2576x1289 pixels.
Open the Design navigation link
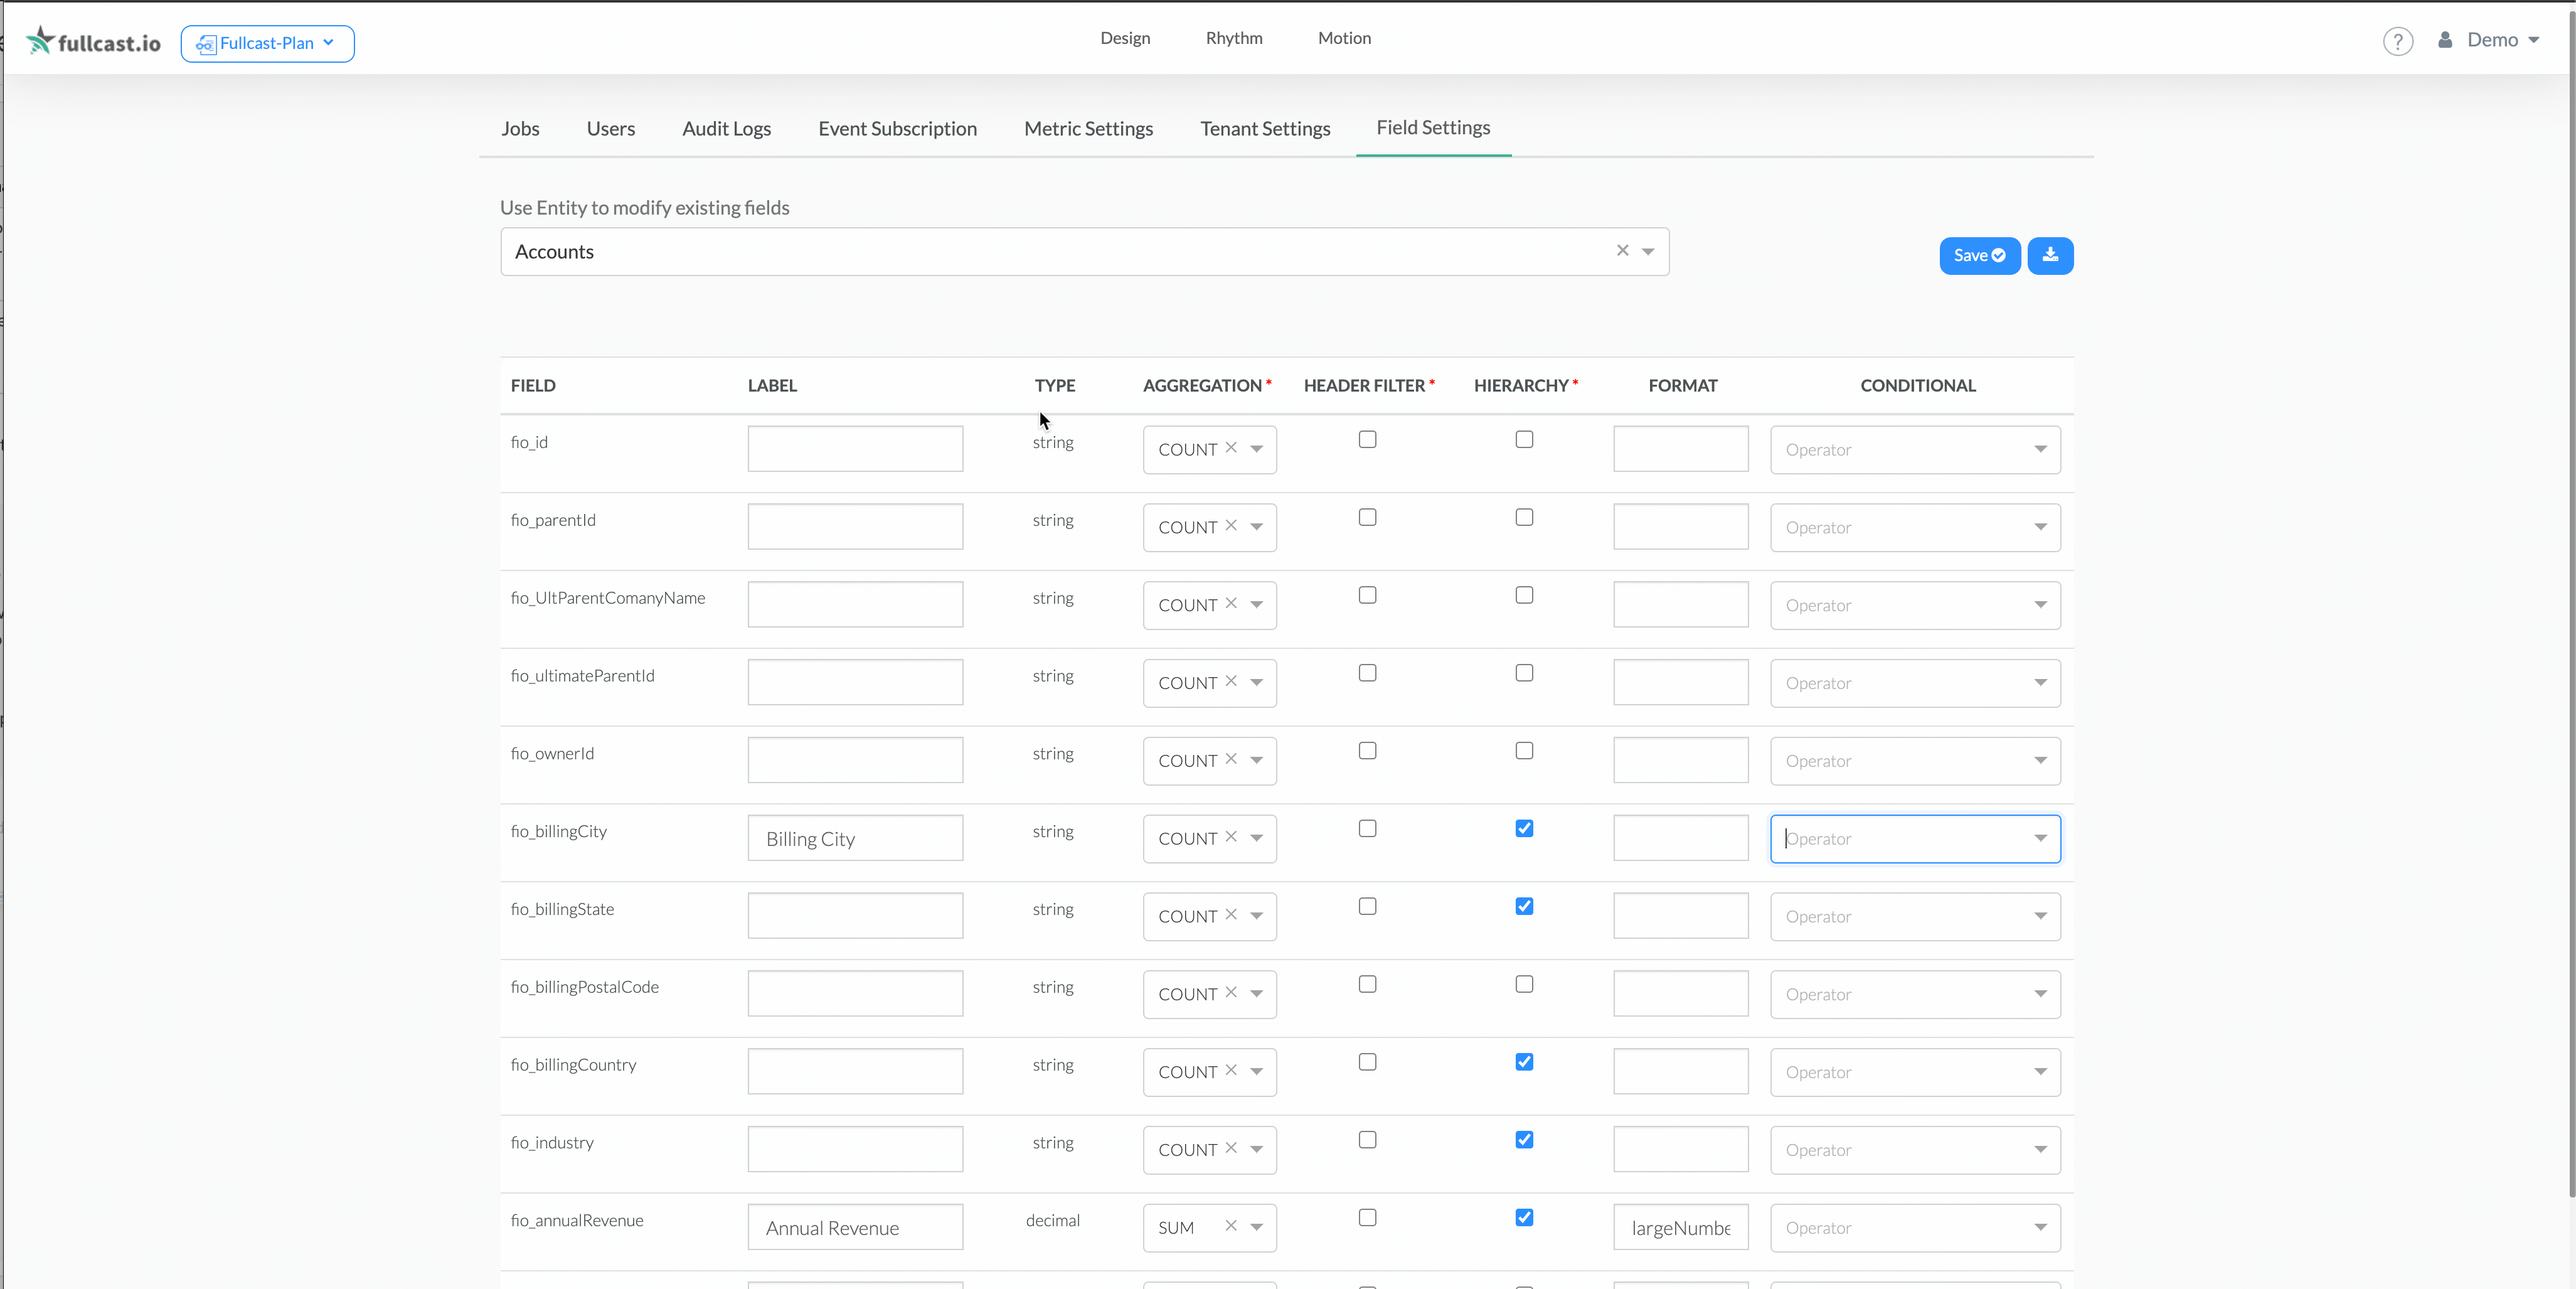click(1125, 38)
